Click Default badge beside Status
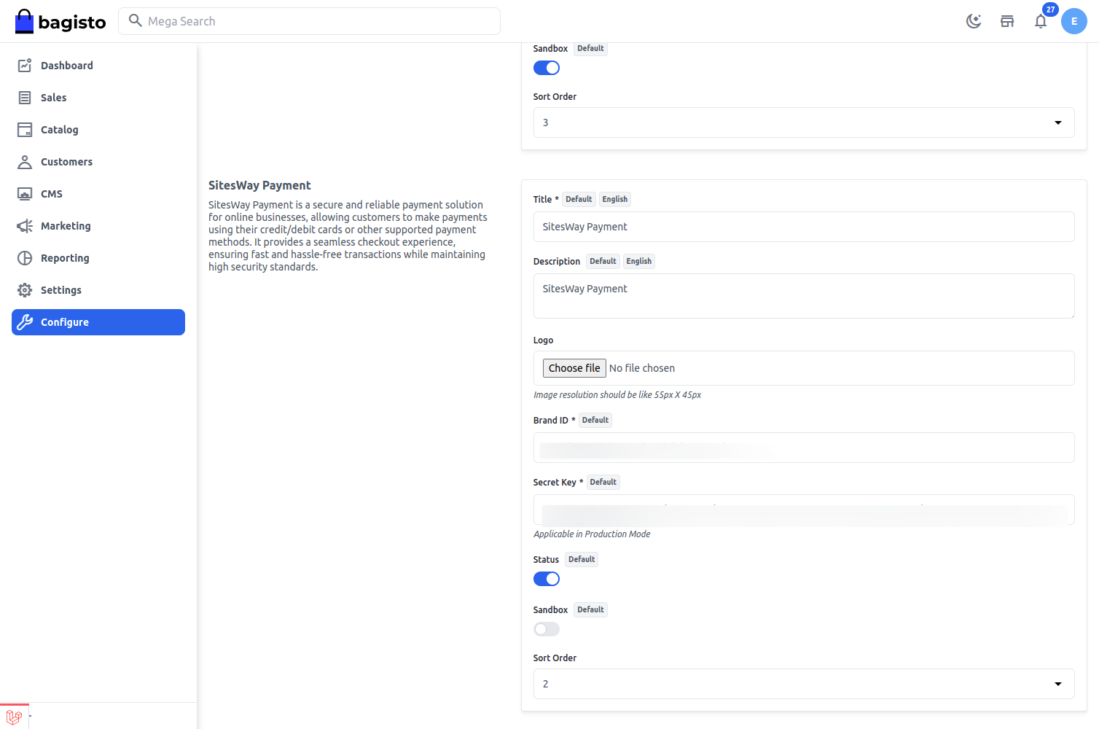The height and width of the screenshot is (729, 1099). point(582,559)
